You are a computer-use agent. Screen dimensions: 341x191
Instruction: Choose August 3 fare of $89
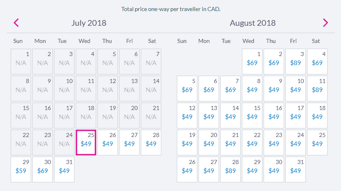[x=296, y=61]
